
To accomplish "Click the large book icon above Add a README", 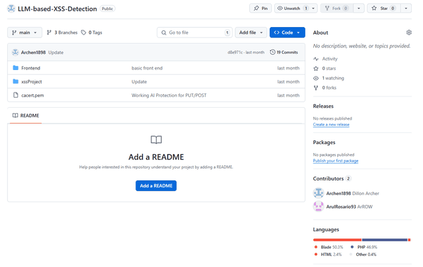I will [x=156, y=139].
